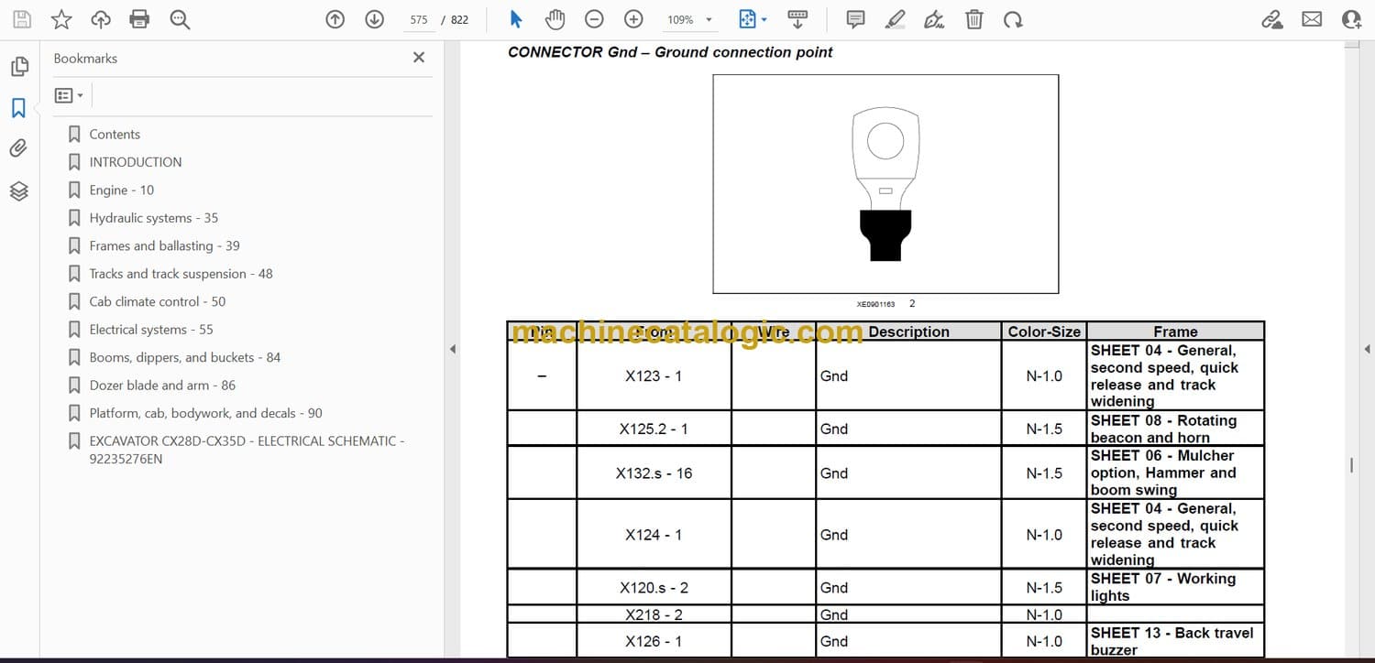1375x663 pixels.
Task: Bookmark this file with the star icon
Action: (61, 19)
